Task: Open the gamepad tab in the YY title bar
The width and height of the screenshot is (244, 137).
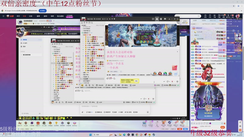Action: [x=165, y=19]
